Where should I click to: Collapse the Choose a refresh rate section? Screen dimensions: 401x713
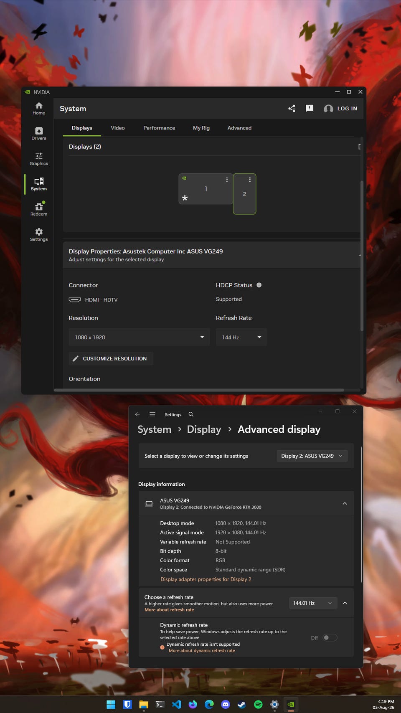[x=345, y=603]
